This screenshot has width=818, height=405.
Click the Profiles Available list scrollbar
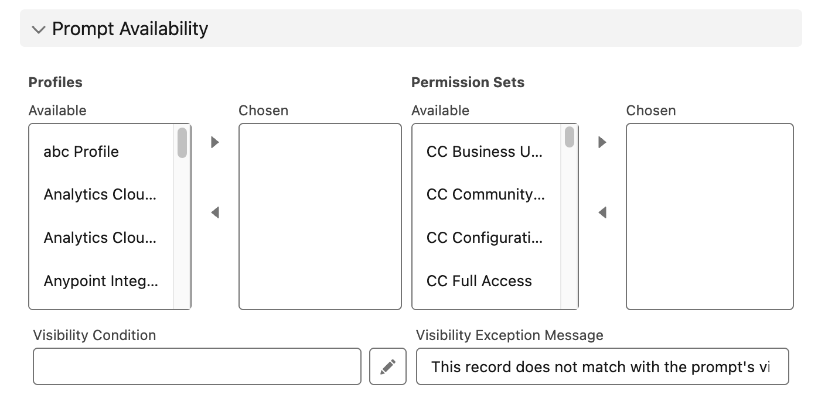182,143
